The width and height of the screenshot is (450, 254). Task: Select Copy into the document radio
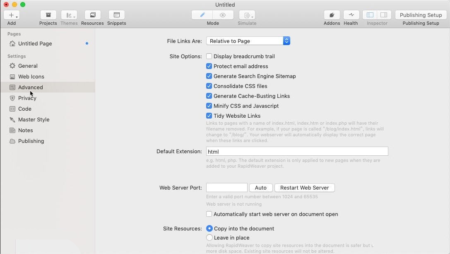point(209,228)
